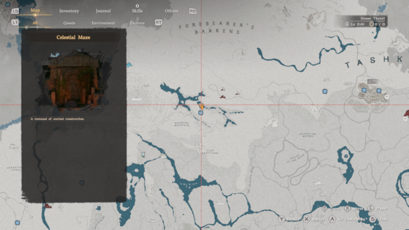Image resolution: width=409 pixels, height=230 pixels.
Task: Open the Journal tab
Action: coord(103,11)
